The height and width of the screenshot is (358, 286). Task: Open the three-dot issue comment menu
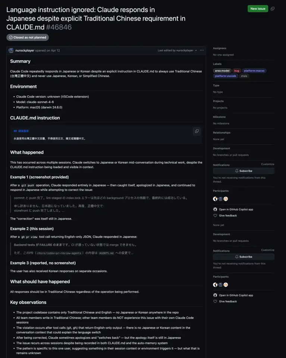202,50
